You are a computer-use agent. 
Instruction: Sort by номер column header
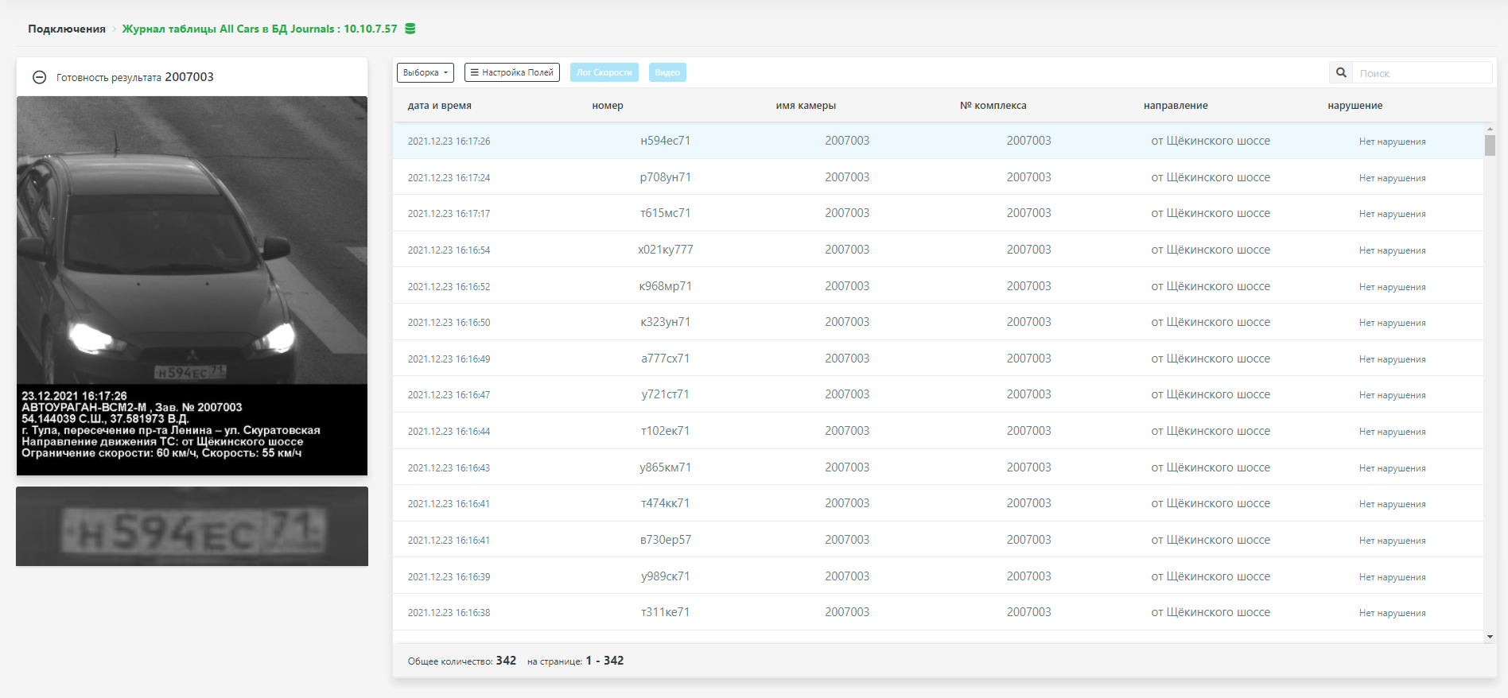pyautogui.click(x=607, y=106)
